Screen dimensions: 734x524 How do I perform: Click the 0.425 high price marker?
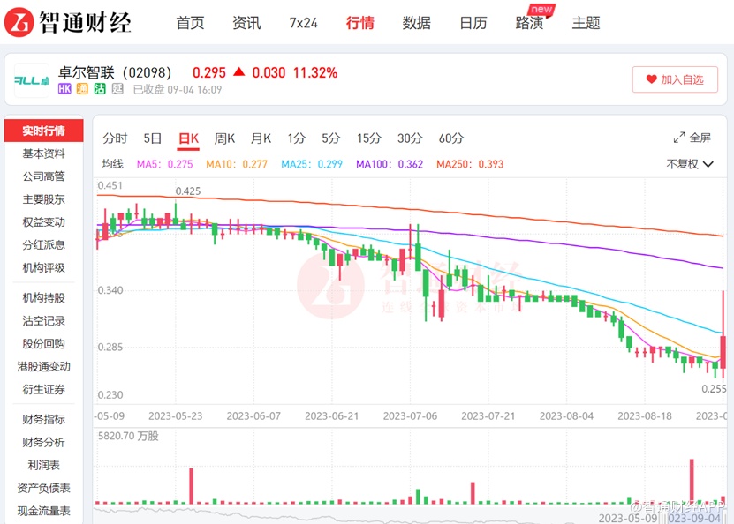point(188,191)
